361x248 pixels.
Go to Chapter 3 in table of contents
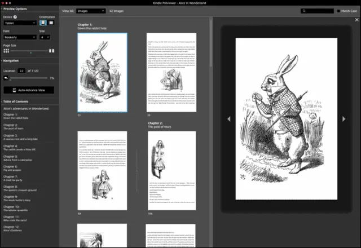[20, 137]
